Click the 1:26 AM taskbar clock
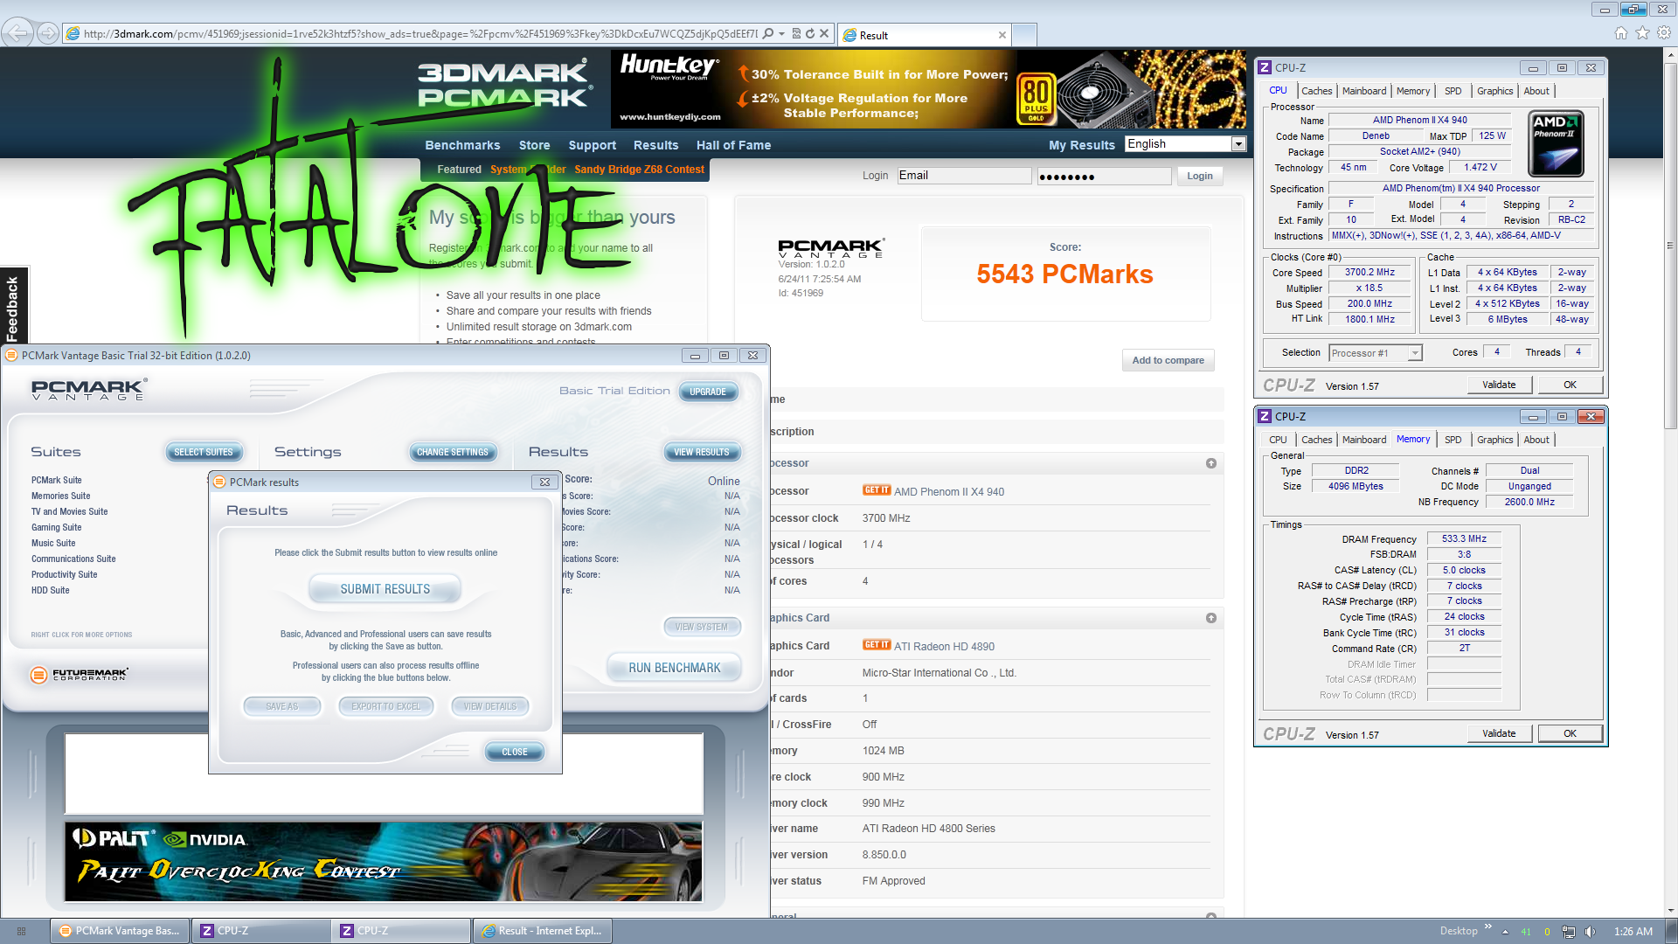 (1633, 931)
